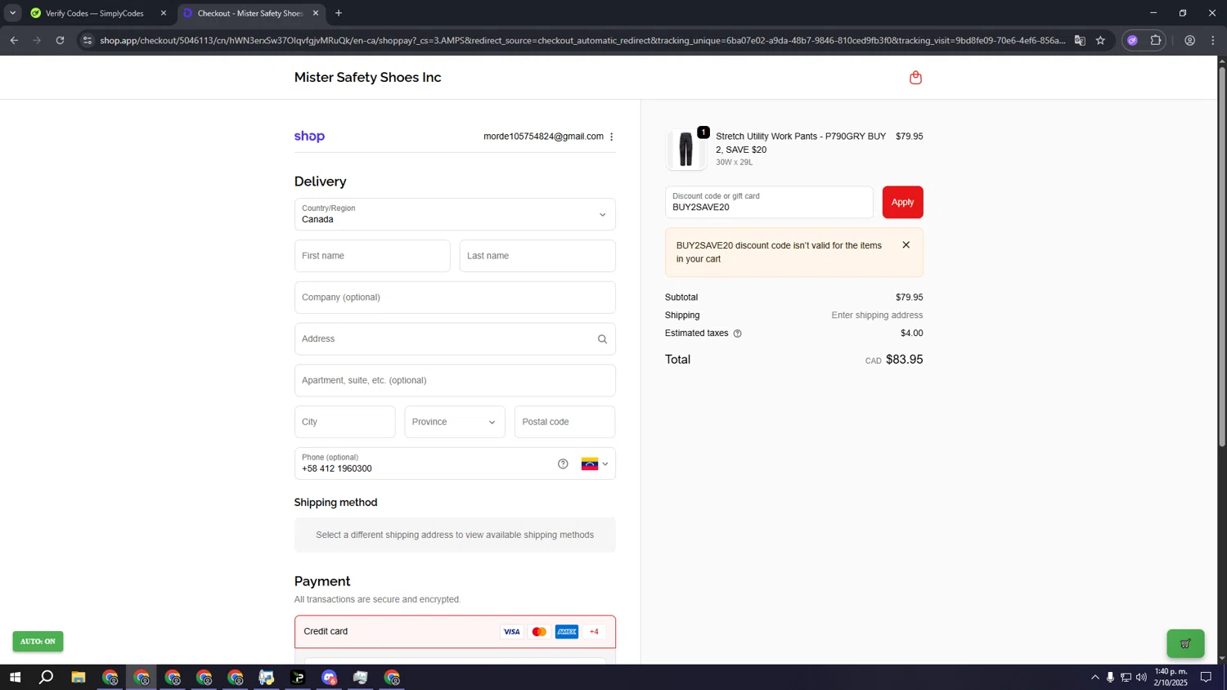Click the discount code or gift card field

click(769, 202)
